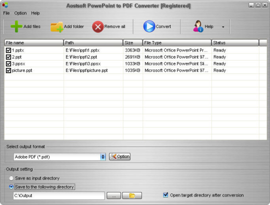Click the Add folder icon

(x=57, y=27)
